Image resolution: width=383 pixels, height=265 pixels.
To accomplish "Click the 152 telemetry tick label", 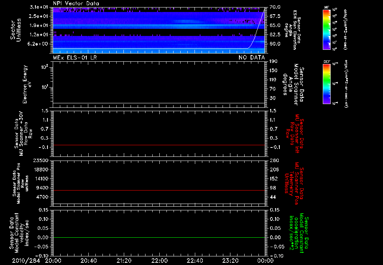I will click(x=274, y=179).
